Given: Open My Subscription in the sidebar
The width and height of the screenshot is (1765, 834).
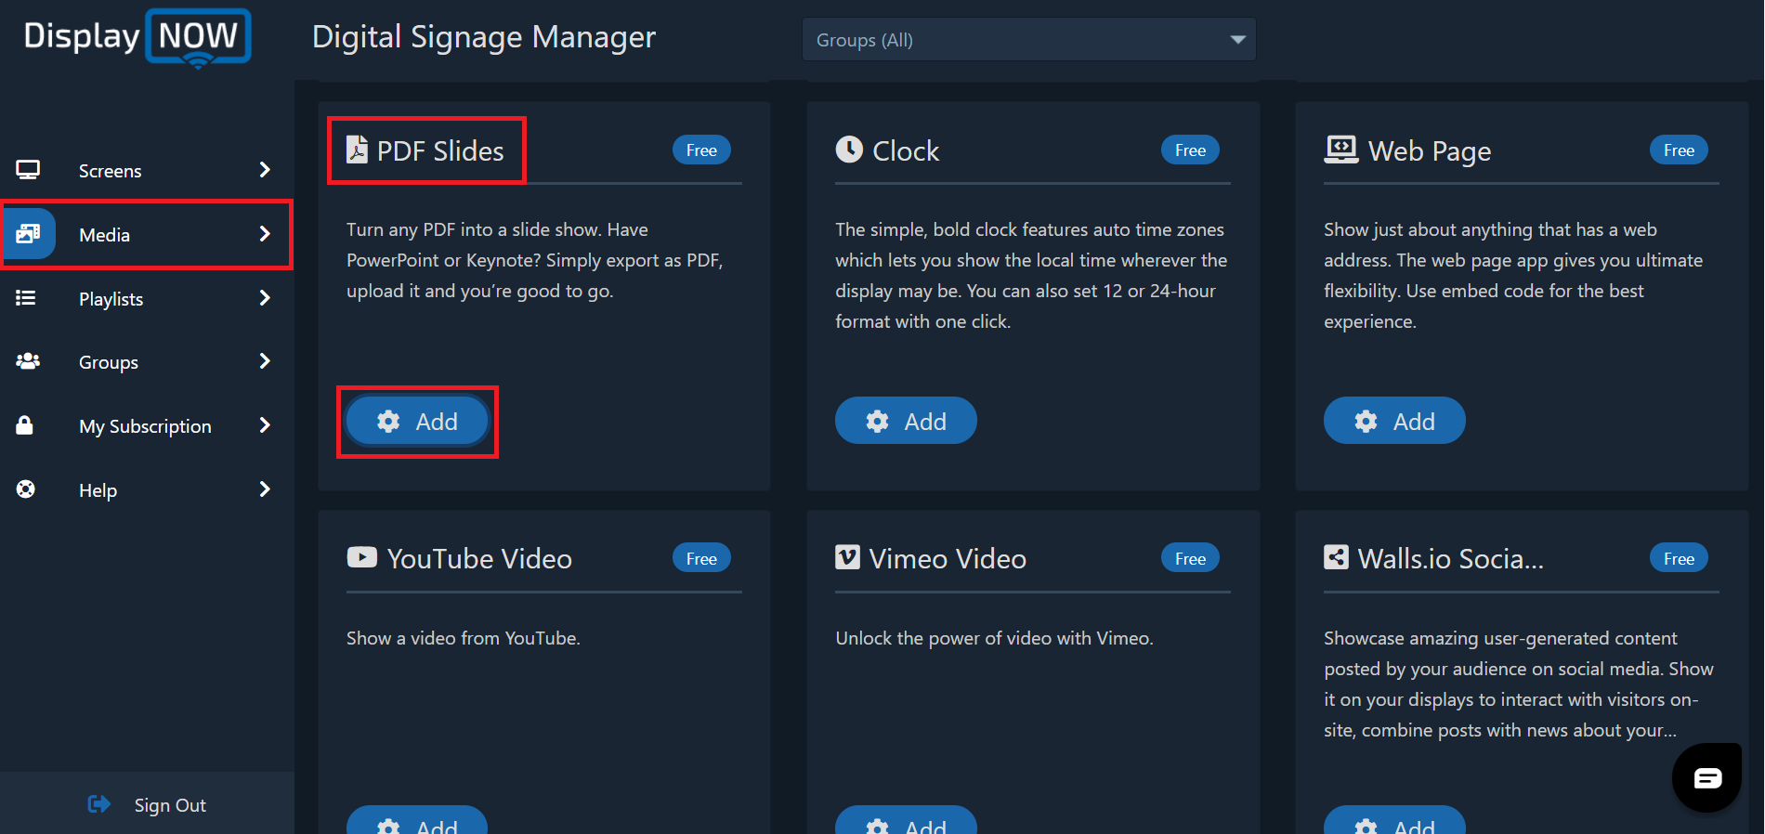Looking at the screenshot, I should [147, 426].
